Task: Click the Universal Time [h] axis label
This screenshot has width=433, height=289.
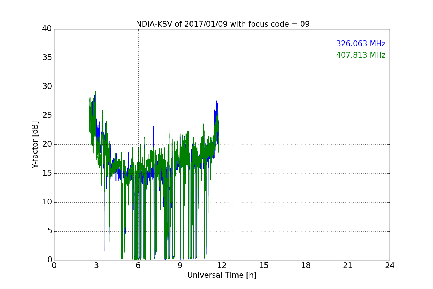Action: [x=222, y=275]
